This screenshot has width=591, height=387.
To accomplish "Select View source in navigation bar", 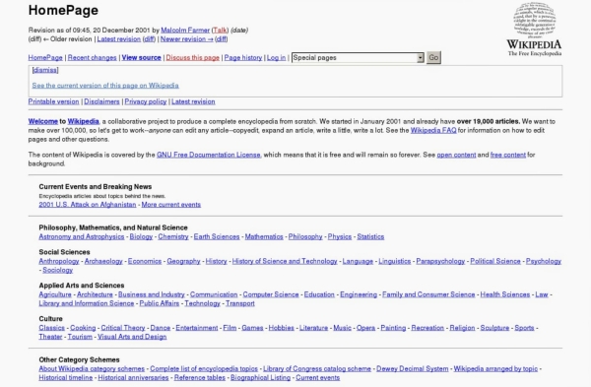I will click(x=141, y=58).
